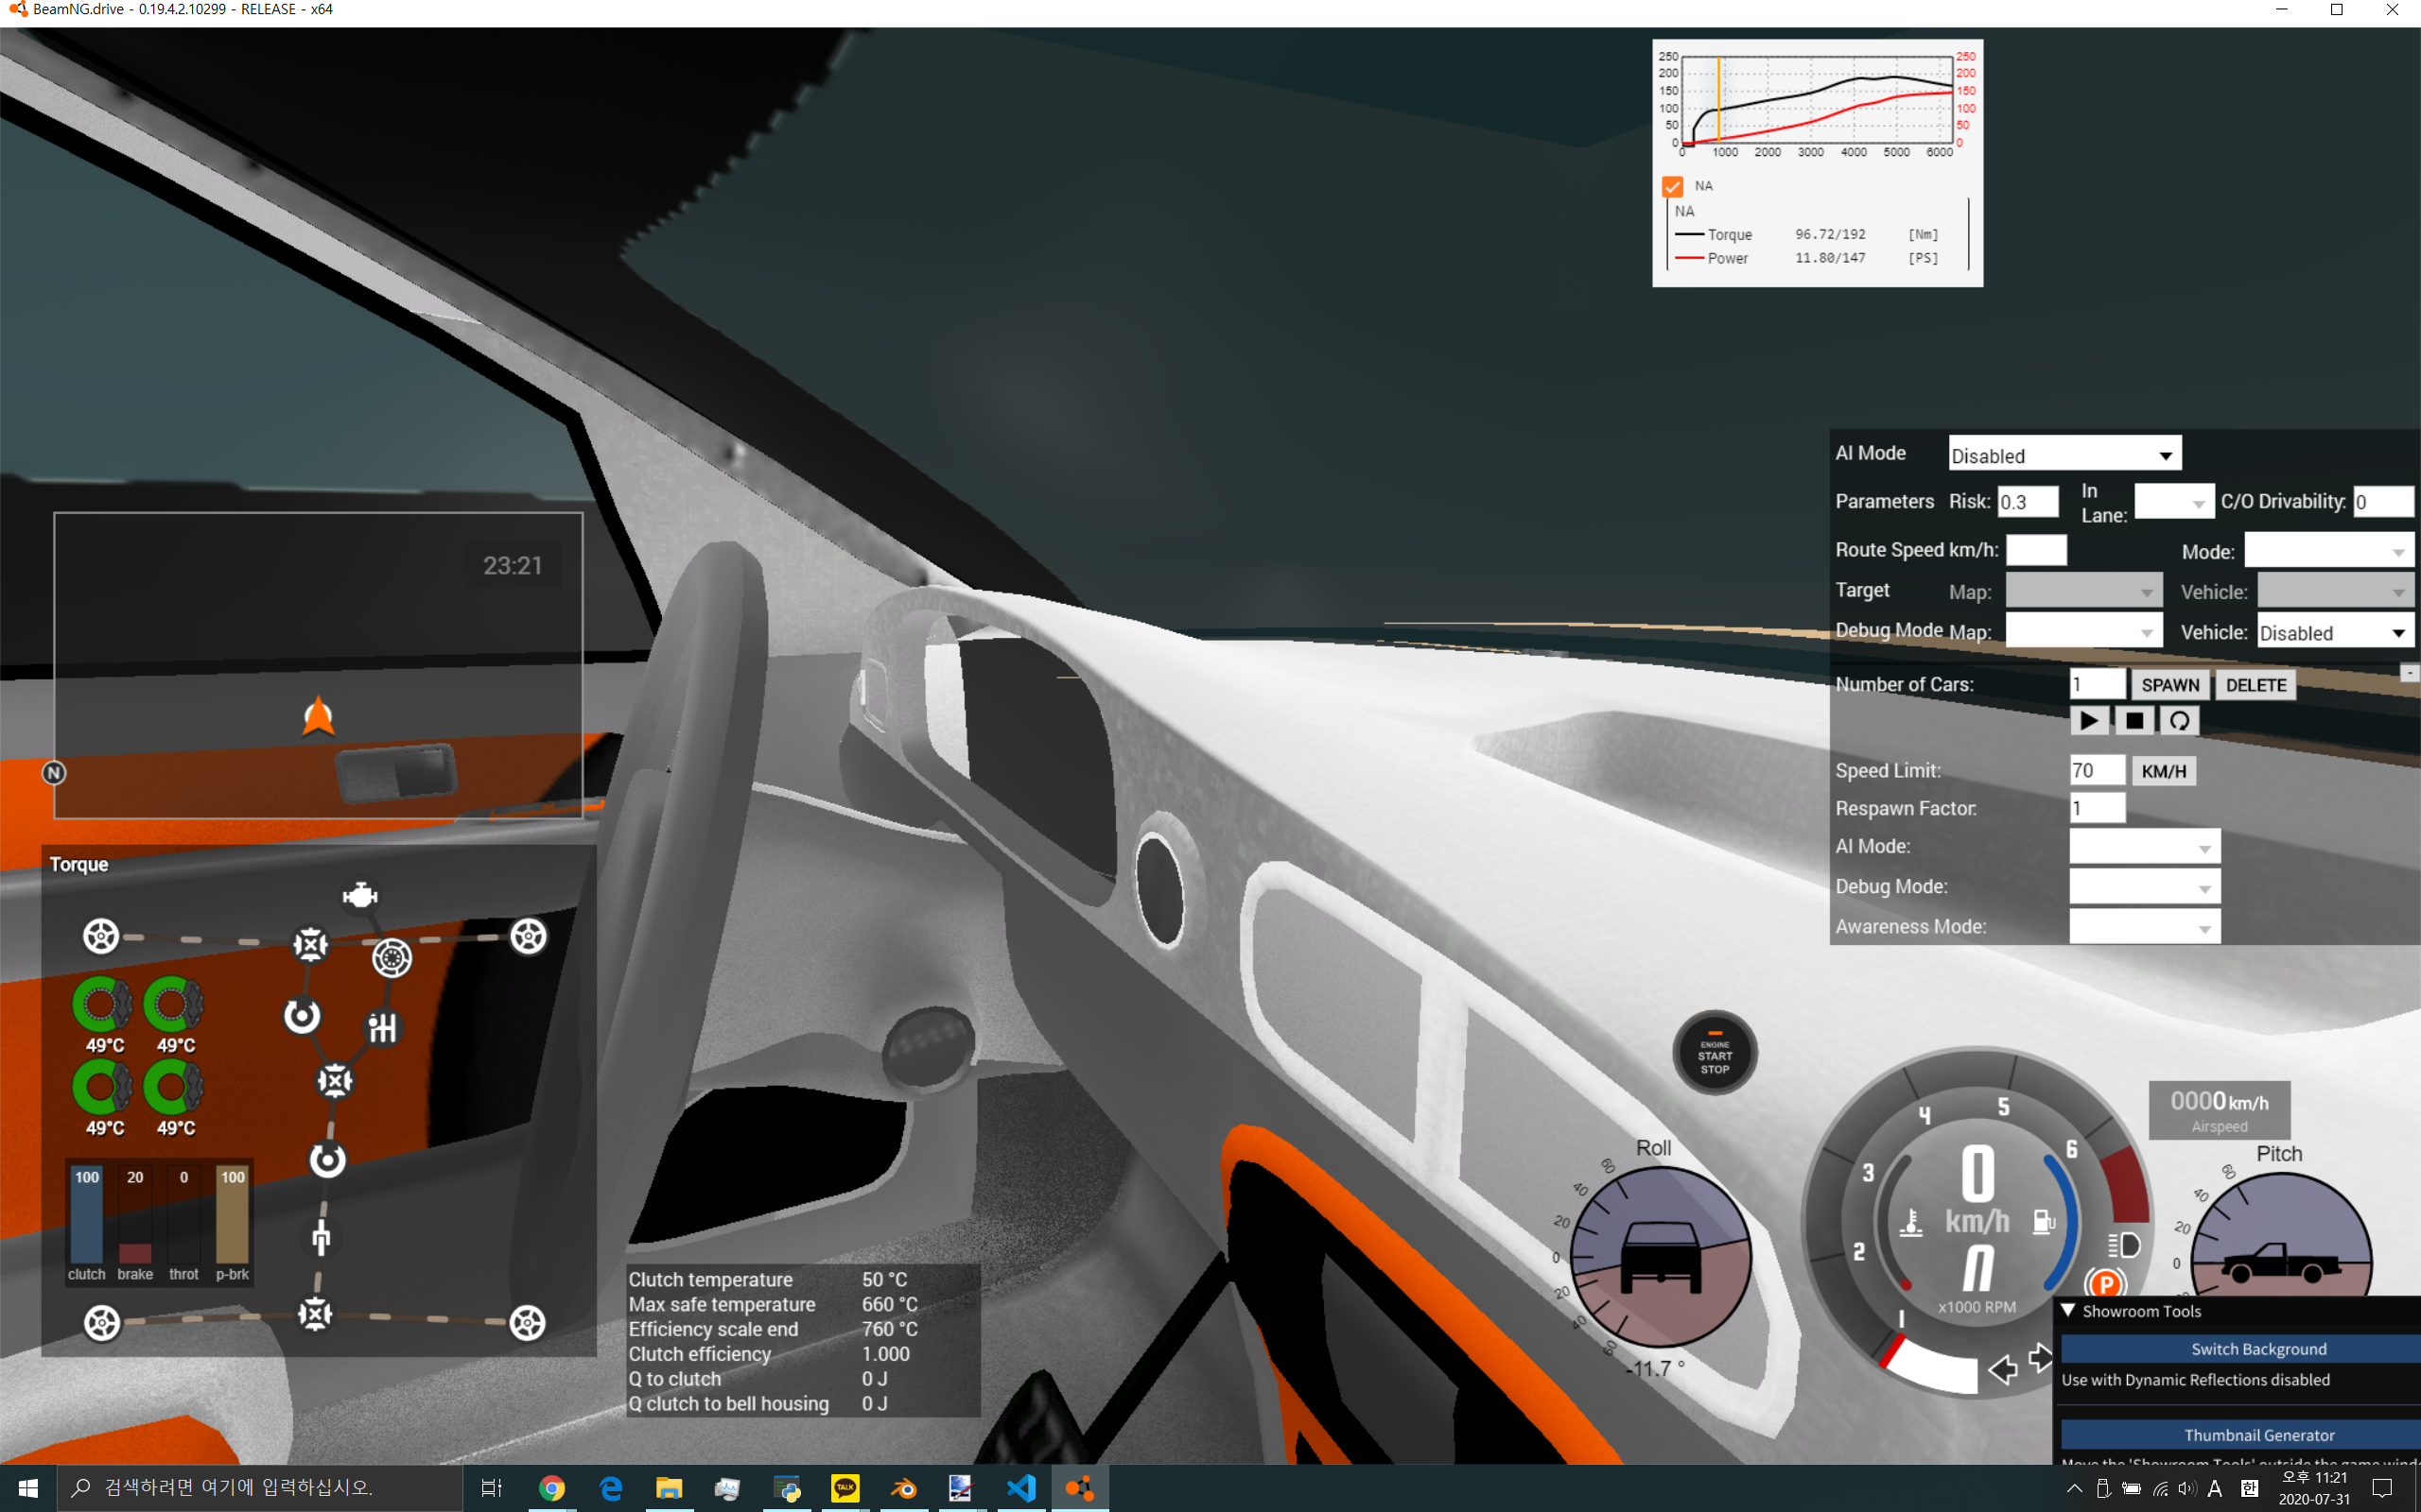Click the Roll gauge vehicle indicator
Screen dimensions: 2421x1512
point(1661,1256)
